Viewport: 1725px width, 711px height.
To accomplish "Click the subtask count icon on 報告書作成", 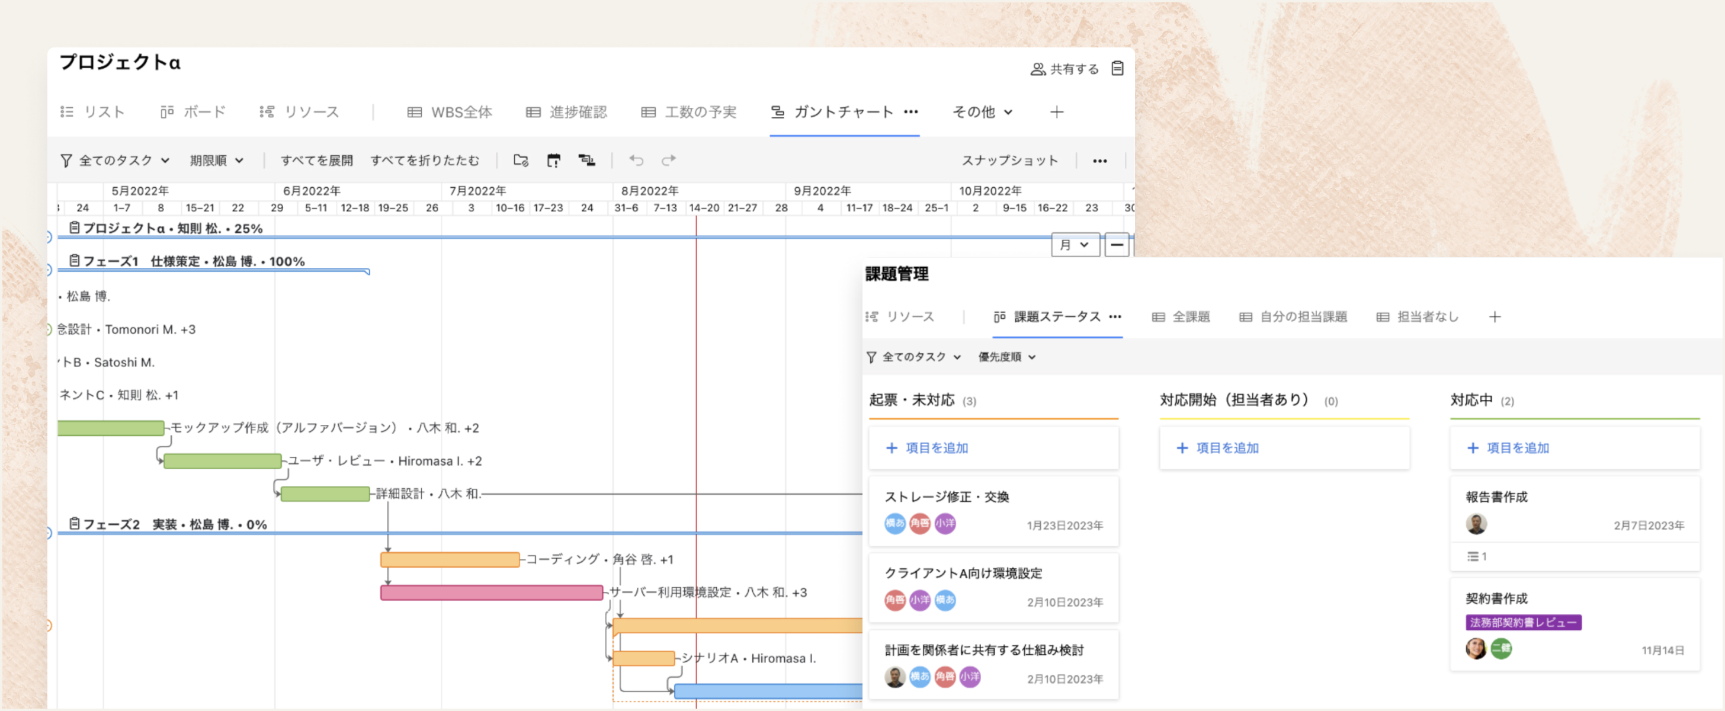I will pos(1477,556).
